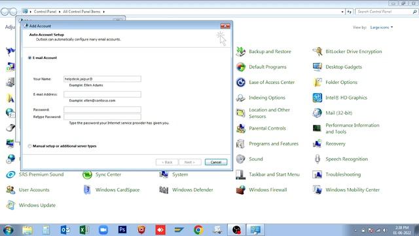Open Speech Recognition icon
Image resolution: width=419 pixels, height=236 pixels.
pos(317,159)
